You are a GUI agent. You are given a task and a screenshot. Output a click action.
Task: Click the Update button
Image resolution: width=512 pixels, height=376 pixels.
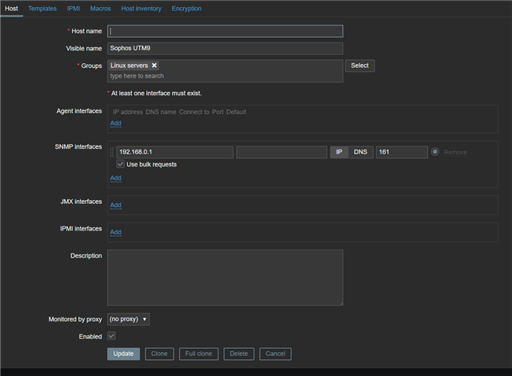pyautogui.click(x=123, y=354)
